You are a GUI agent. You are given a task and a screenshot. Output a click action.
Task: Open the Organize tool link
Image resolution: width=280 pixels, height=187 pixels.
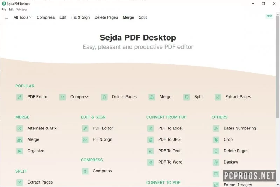pos(36,151)
